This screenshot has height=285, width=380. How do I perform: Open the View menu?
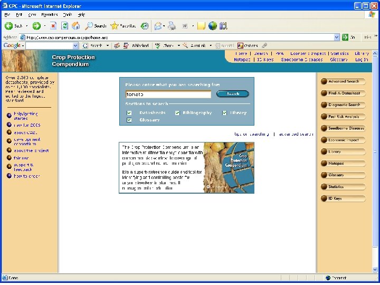[32, 15]
